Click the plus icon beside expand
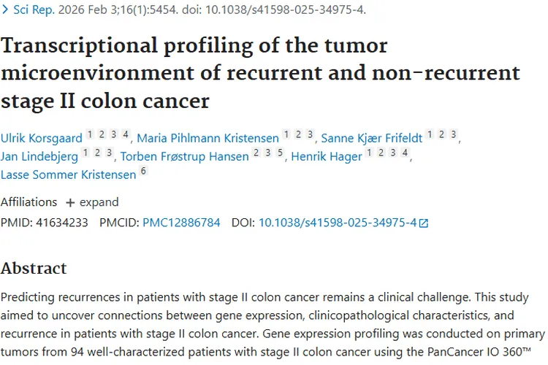The height and width of the screenshot is (365, 548). pyautogui.click(x=70, y=202)
